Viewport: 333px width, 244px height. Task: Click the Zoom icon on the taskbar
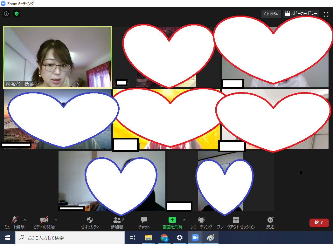click(x=195, y=238)
